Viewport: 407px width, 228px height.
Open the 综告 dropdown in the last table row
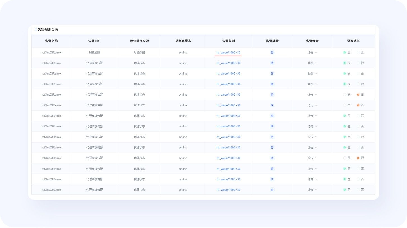[312, 189]
